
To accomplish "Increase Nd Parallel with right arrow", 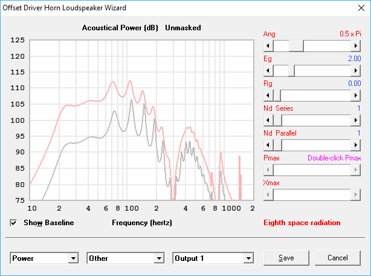I will click(x=355, y=145).
